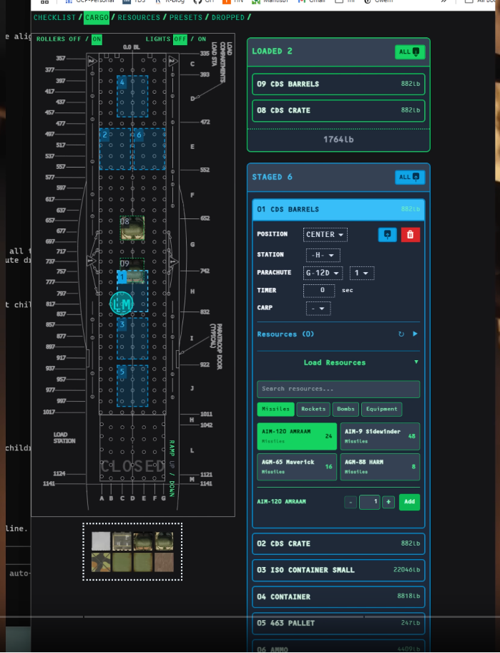Select the AIM-120 AMRAAM resource card
Screen dimensions: 500x653
click(x=297, y=436)
